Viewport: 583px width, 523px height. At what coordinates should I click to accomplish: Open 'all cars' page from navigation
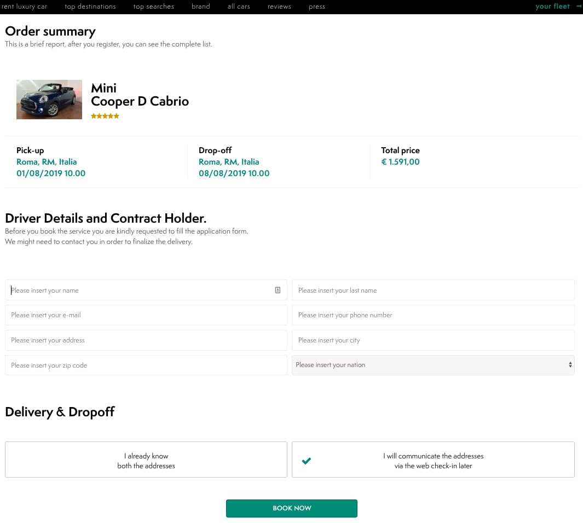(x=239, y=7)
